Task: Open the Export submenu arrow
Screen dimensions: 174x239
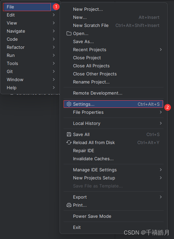Action: tap(161, 197)
